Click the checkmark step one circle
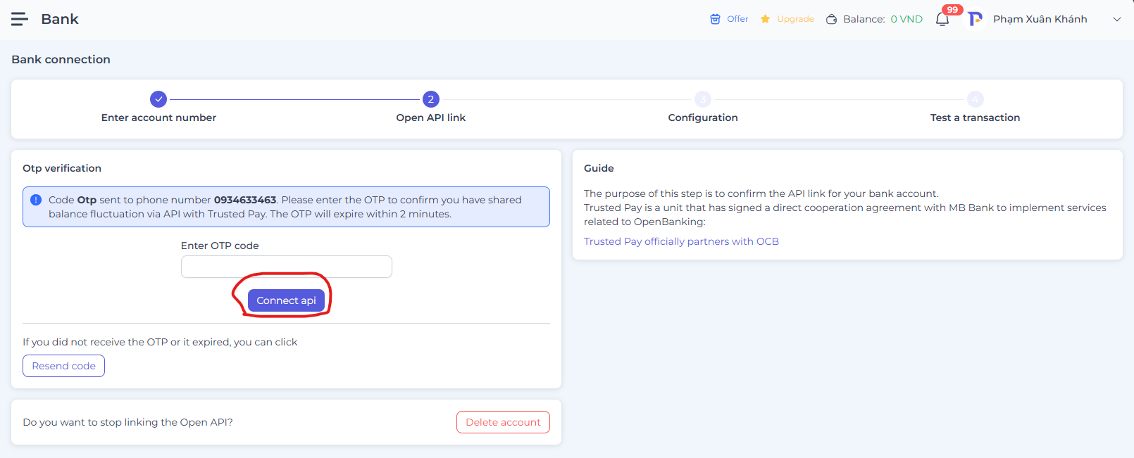 coord(158,99)
